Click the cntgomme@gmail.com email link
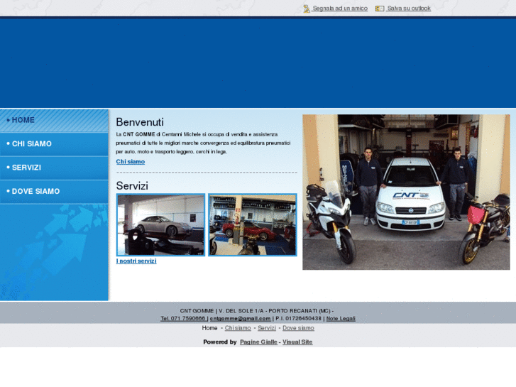This screenshot has width=516, height=387. (240, 319)
